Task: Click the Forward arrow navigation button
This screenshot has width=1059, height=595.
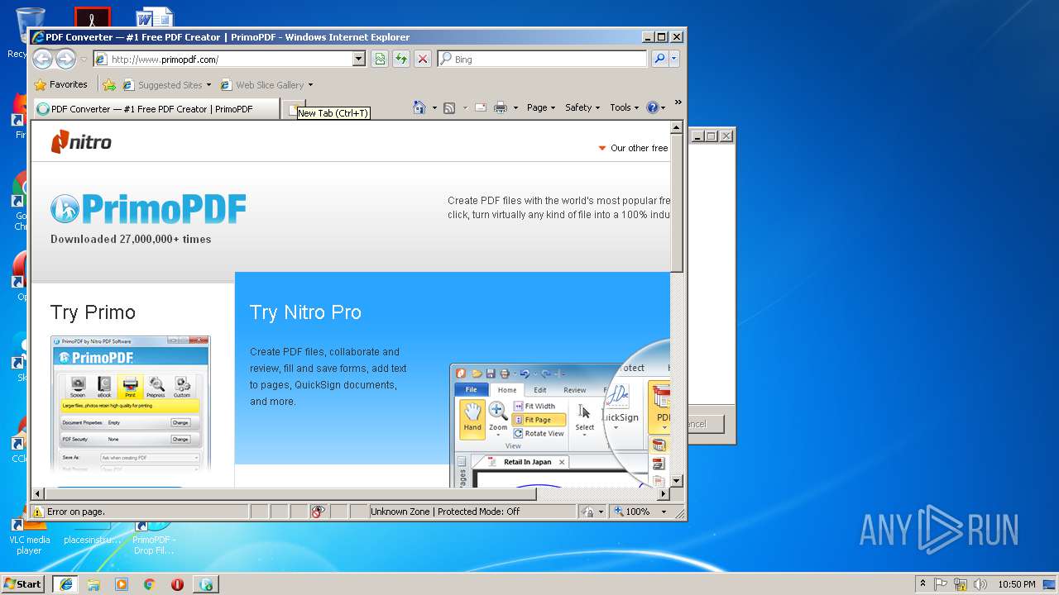Action: pos(65,59)
